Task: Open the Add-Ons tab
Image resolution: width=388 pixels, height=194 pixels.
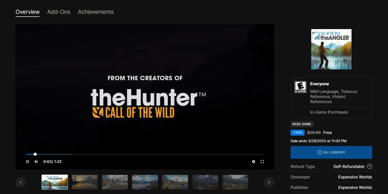Action: pyautogui.click(x=59, y=12)
